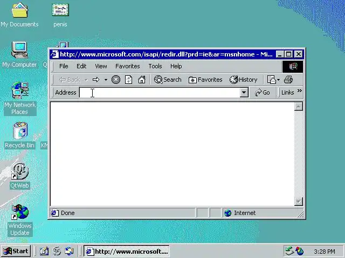Open the Tools menu
345x258 pixels.
pos(155,66)
